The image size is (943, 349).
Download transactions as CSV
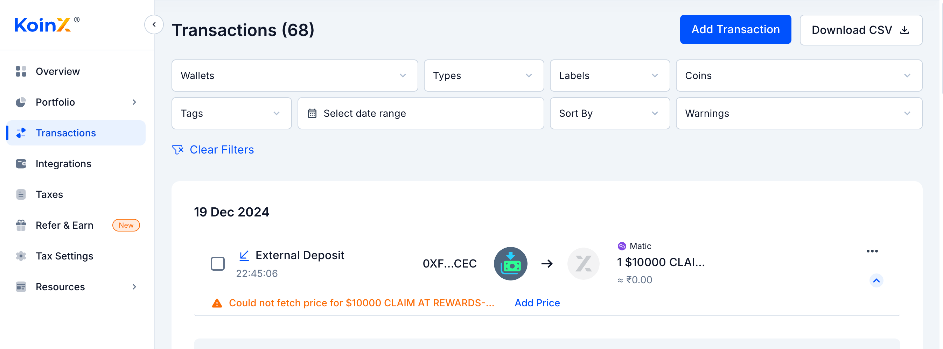click(x=860, y=30)
